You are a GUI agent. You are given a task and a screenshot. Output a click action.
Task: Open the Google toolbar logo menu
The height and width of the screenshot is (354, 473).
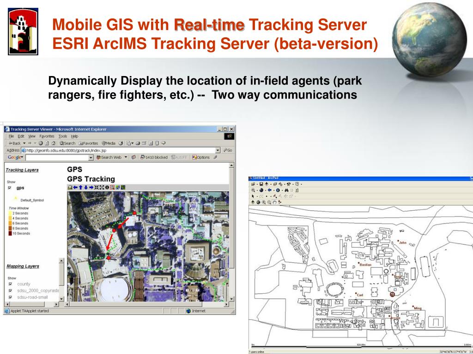(x=15, y=158)
